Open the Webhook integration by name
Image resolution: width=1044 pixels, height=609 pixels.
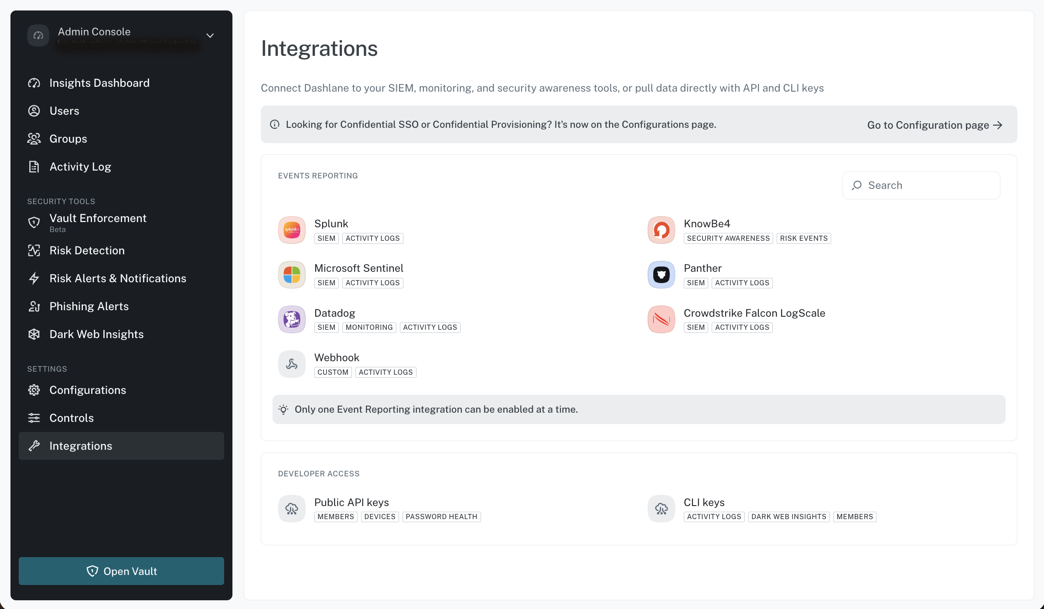[337, 358]
